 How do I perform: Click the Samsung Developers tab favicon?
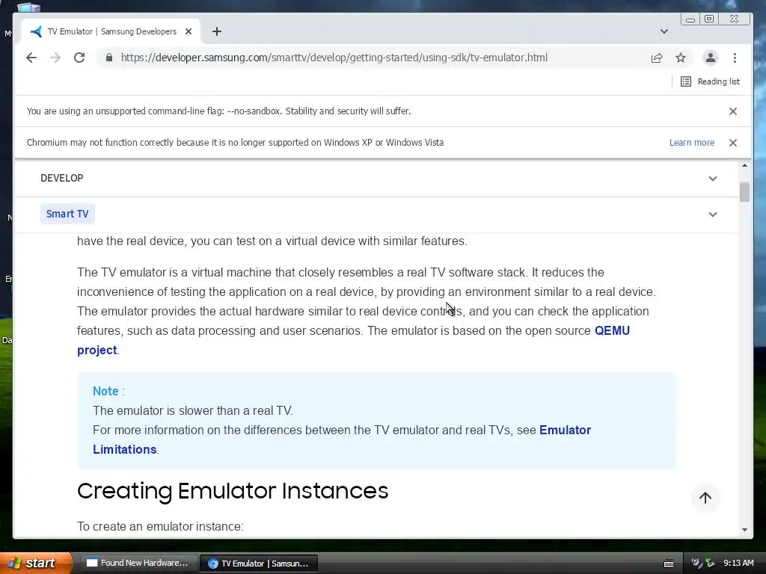pyautogui.click(x=36, y=31)
